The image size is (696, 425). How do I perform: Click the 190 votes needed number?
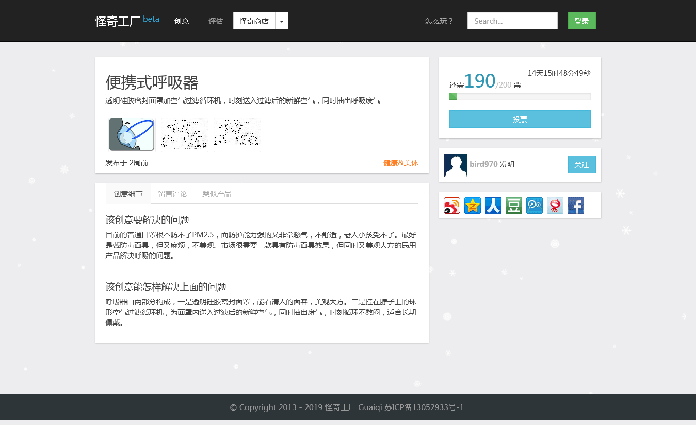(480, 81)
